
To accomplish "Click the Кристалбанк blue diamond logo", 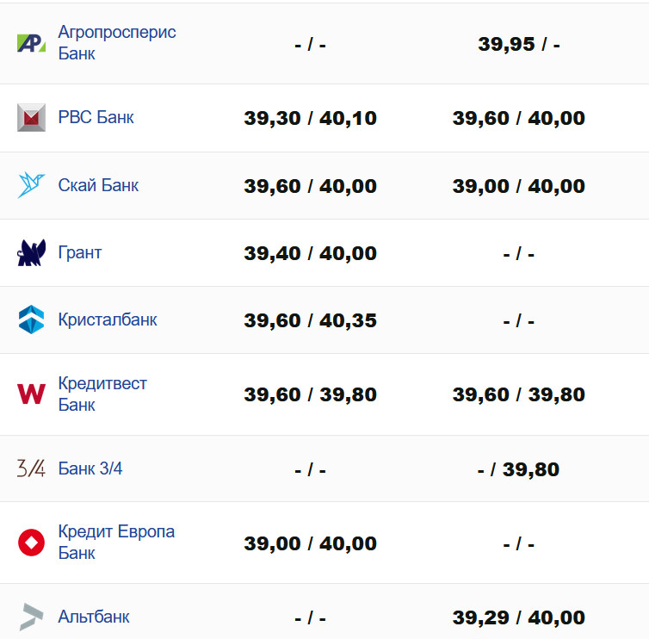I will (31, 320).
